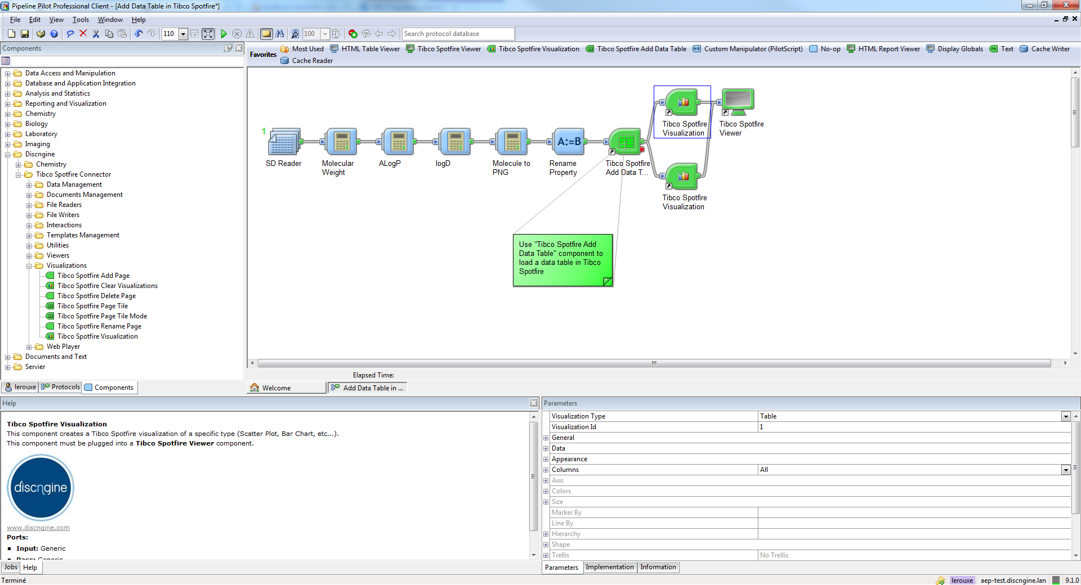
Task: Close the Components panel
Action: click(239, 48)
